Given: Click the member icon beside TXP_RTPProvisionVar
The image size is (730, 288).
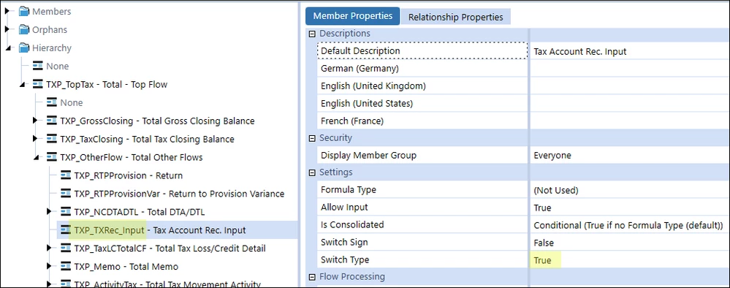Looking at the screenshot, I should click(66, 194).
